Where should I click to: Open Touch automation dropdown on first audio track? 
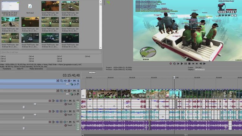[x=75, y=104]
